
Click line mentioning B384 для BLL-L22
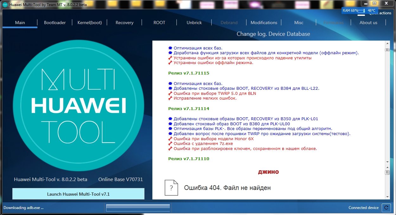(x=244, y=88)
